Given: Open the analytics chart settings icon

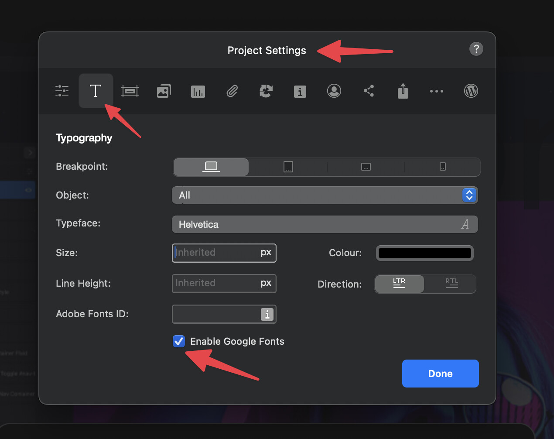Looking at the screenshot, I should pos(198,92).
